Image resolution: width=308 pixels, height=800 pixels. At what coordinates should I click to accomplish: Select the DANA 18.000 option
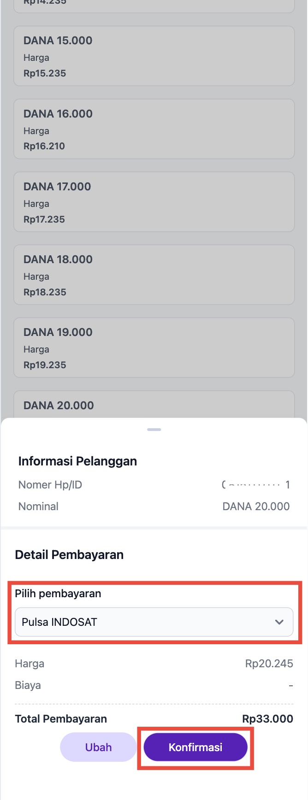point(154,275)
